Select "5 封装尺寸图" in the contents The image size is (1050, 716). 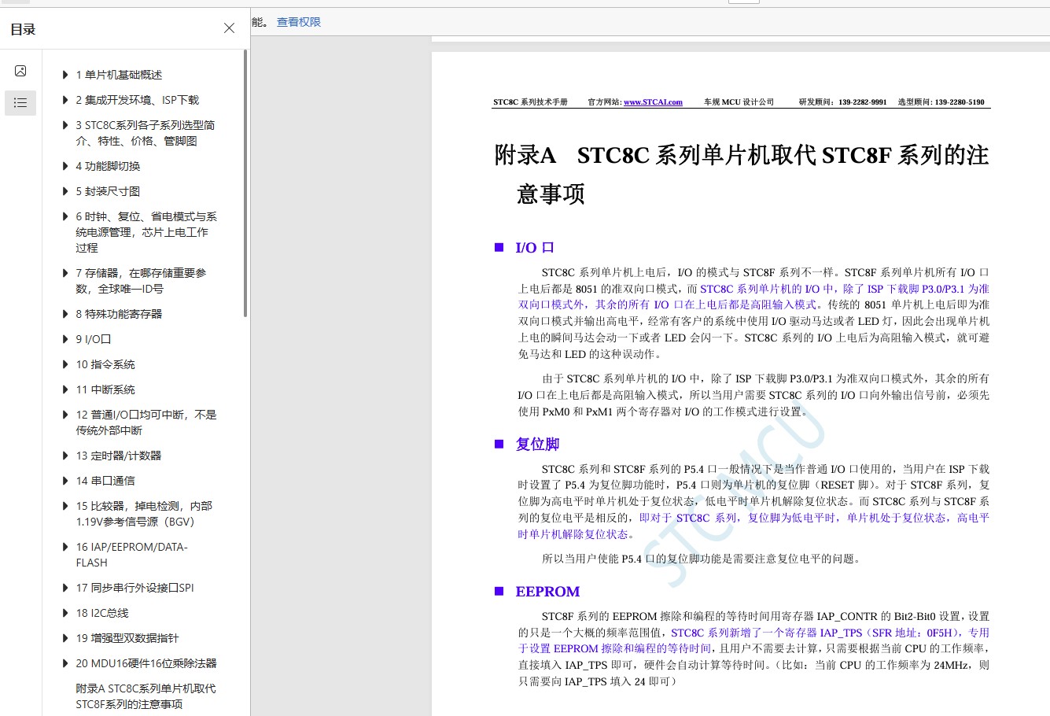108,191
